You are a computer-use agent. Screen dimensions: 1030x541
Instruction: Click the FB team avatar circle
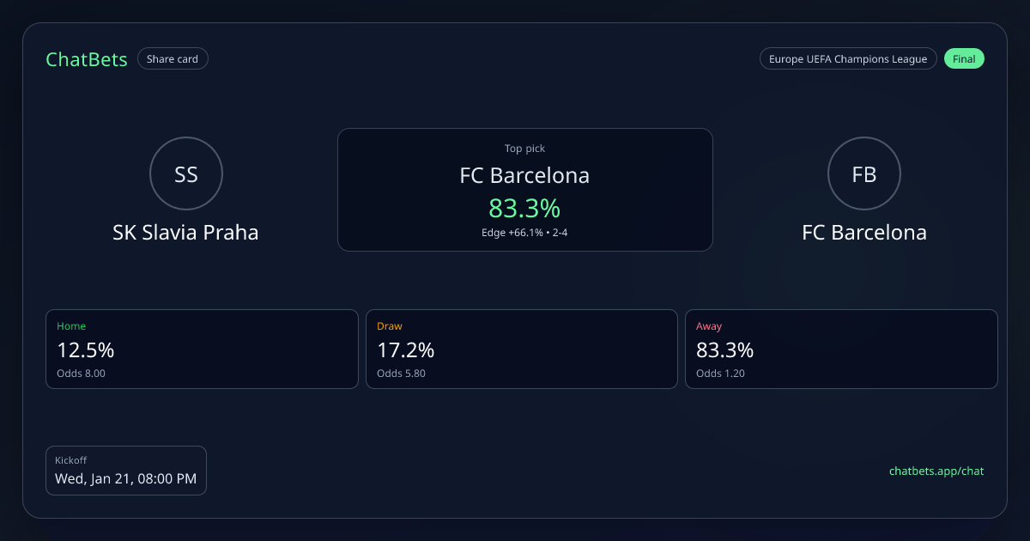pyautogui.click(x=863, y=174)
